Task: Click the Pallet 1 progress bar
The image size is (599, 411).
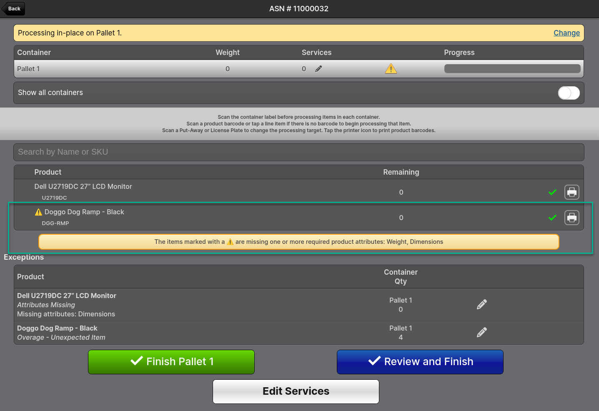Action: pos(512,69)
